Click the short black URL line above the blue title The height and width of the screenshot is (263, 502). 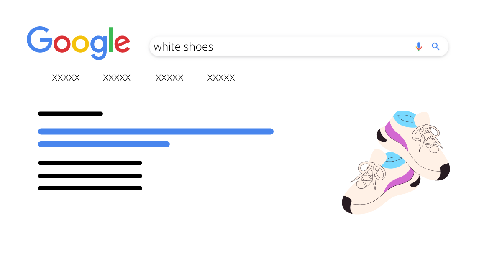click(70, 114)
